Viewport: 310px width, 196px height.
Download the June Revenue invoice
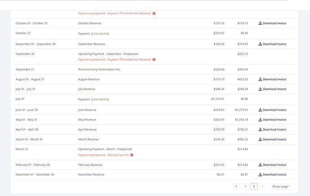[x=272, y=110]
